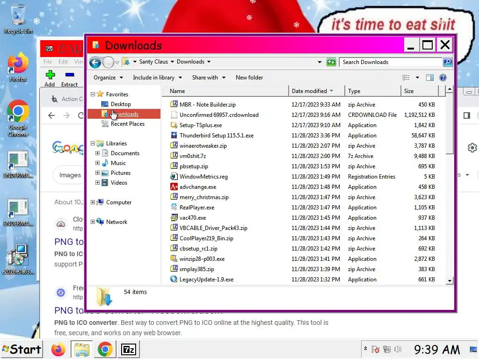Viewport: 479px width, 359px height.
Task: Click the Forward arrow in Explorer
Action: tap(108, 63)
